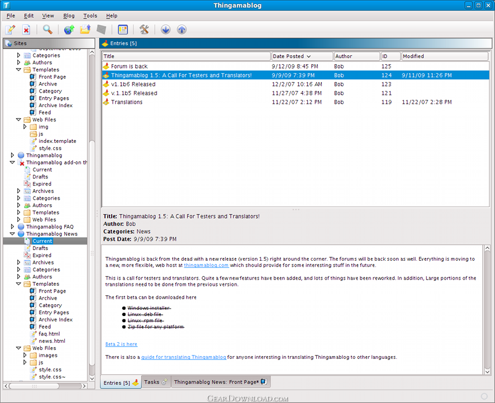Open the Beta 2 is here link
This screenshot has width=495, height=403.
click(x=121, y=344)
